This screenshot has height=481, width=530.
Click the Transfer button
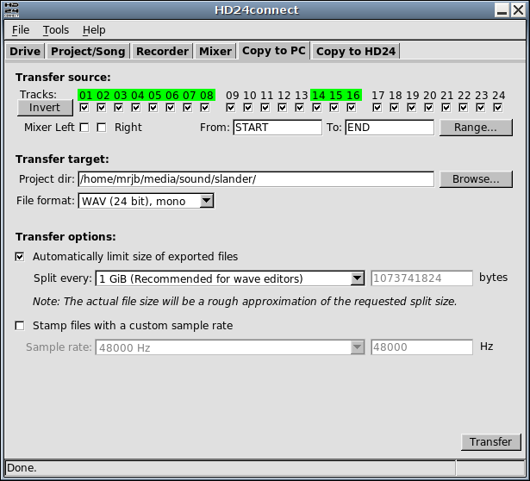pos(490,441)
